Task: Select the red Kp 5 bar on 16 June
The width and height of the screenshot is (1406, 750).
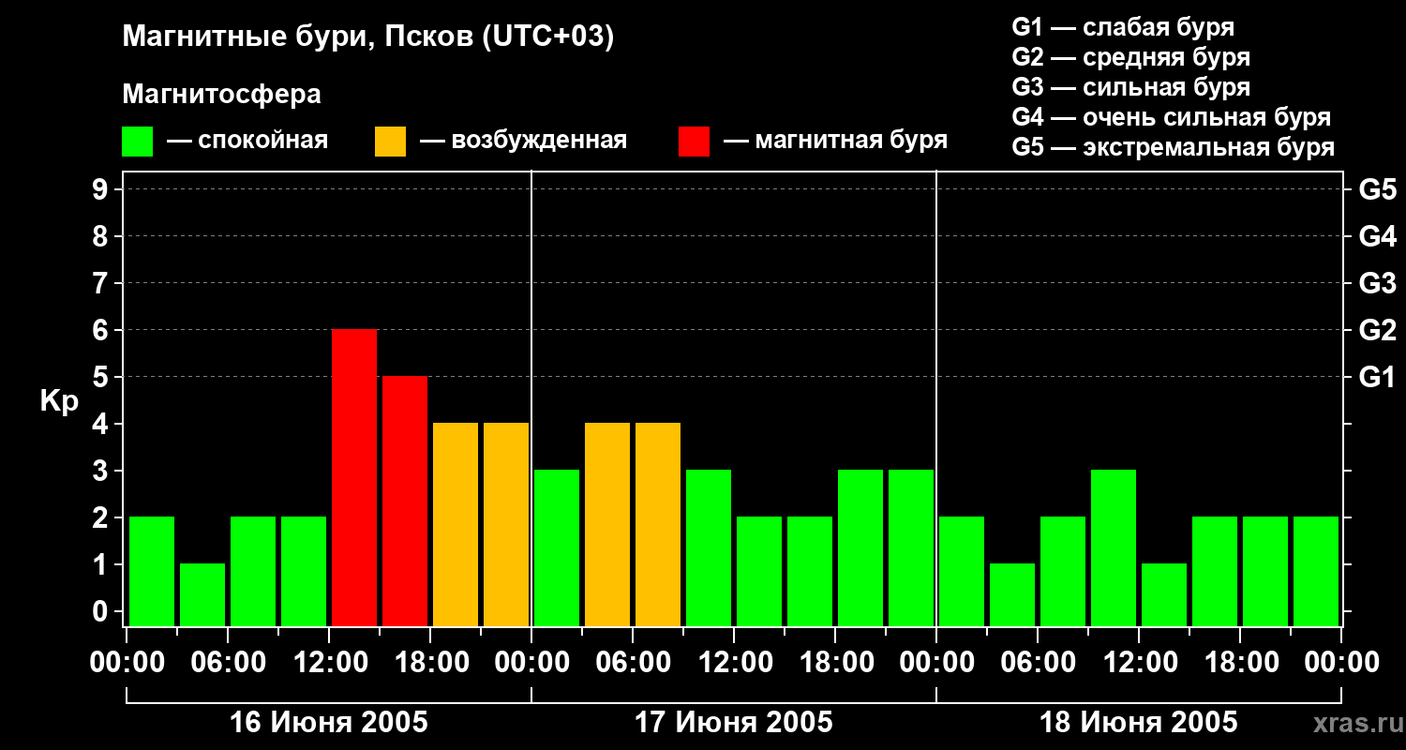Action: point(405,501)
